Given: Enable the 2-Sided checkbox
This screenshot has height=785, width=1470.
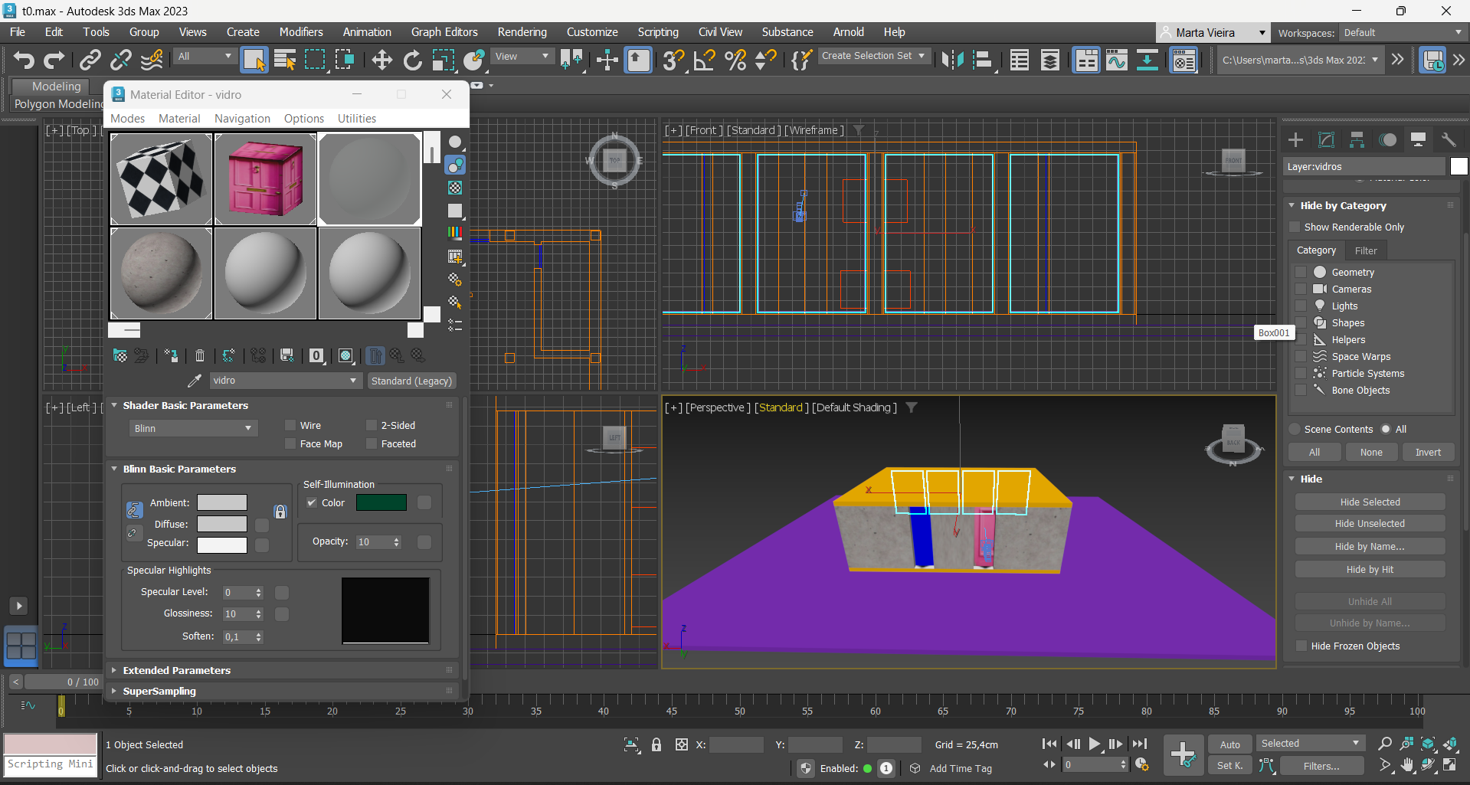Looking at the screenshot, I should tap(372, 426).
